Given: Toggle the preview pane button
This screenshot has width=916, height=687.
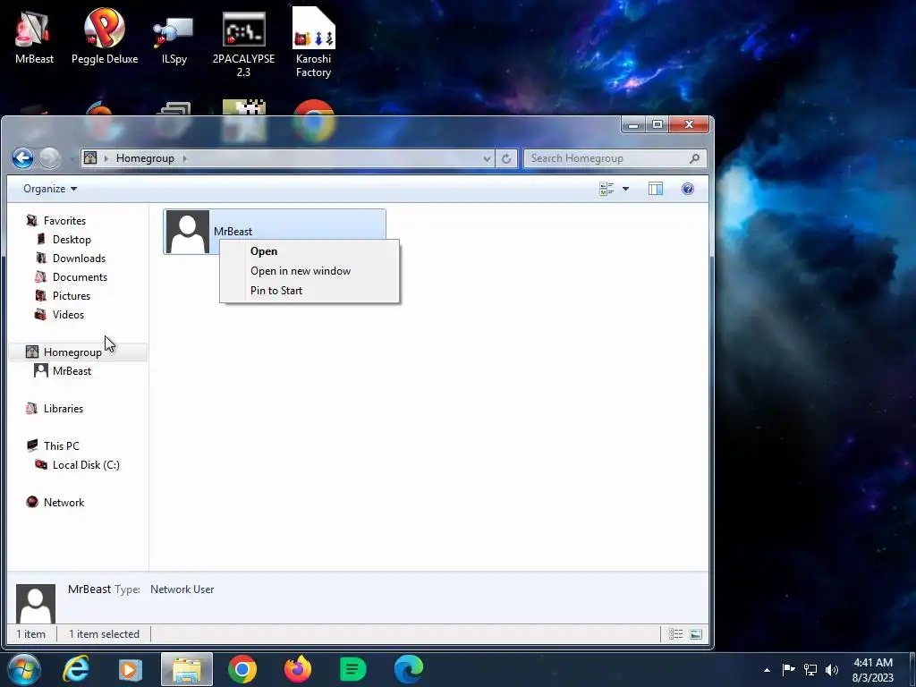Looking at the screenshot, I should coord(656,189).
